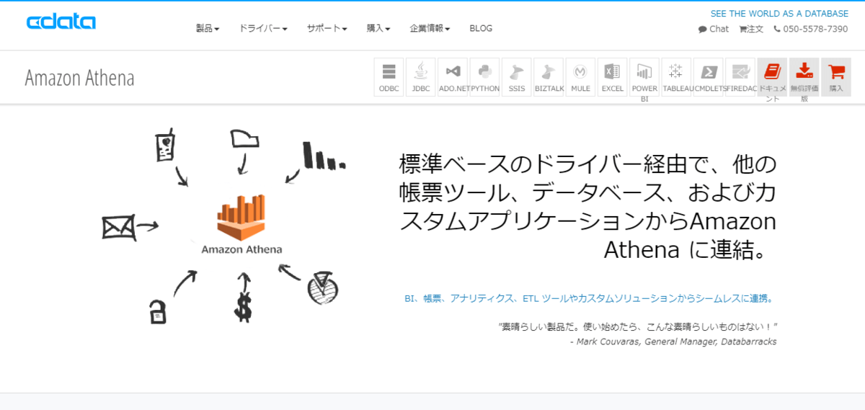Open the red documentation book icon
Screen dimensions: 865x410
772,77
